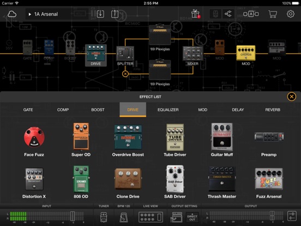Click the import preset download icon

(x=100, y=14)
